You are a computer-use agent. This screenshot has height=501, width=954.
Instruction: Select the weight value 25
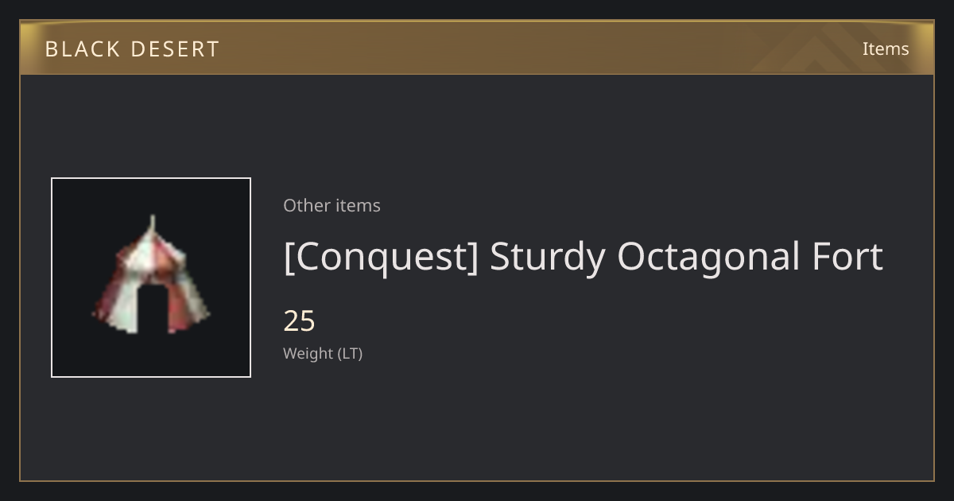(300, 321)
